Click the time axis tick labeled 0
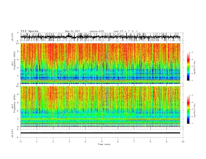This screenshot has height=159, width=206. pos(21,142)
